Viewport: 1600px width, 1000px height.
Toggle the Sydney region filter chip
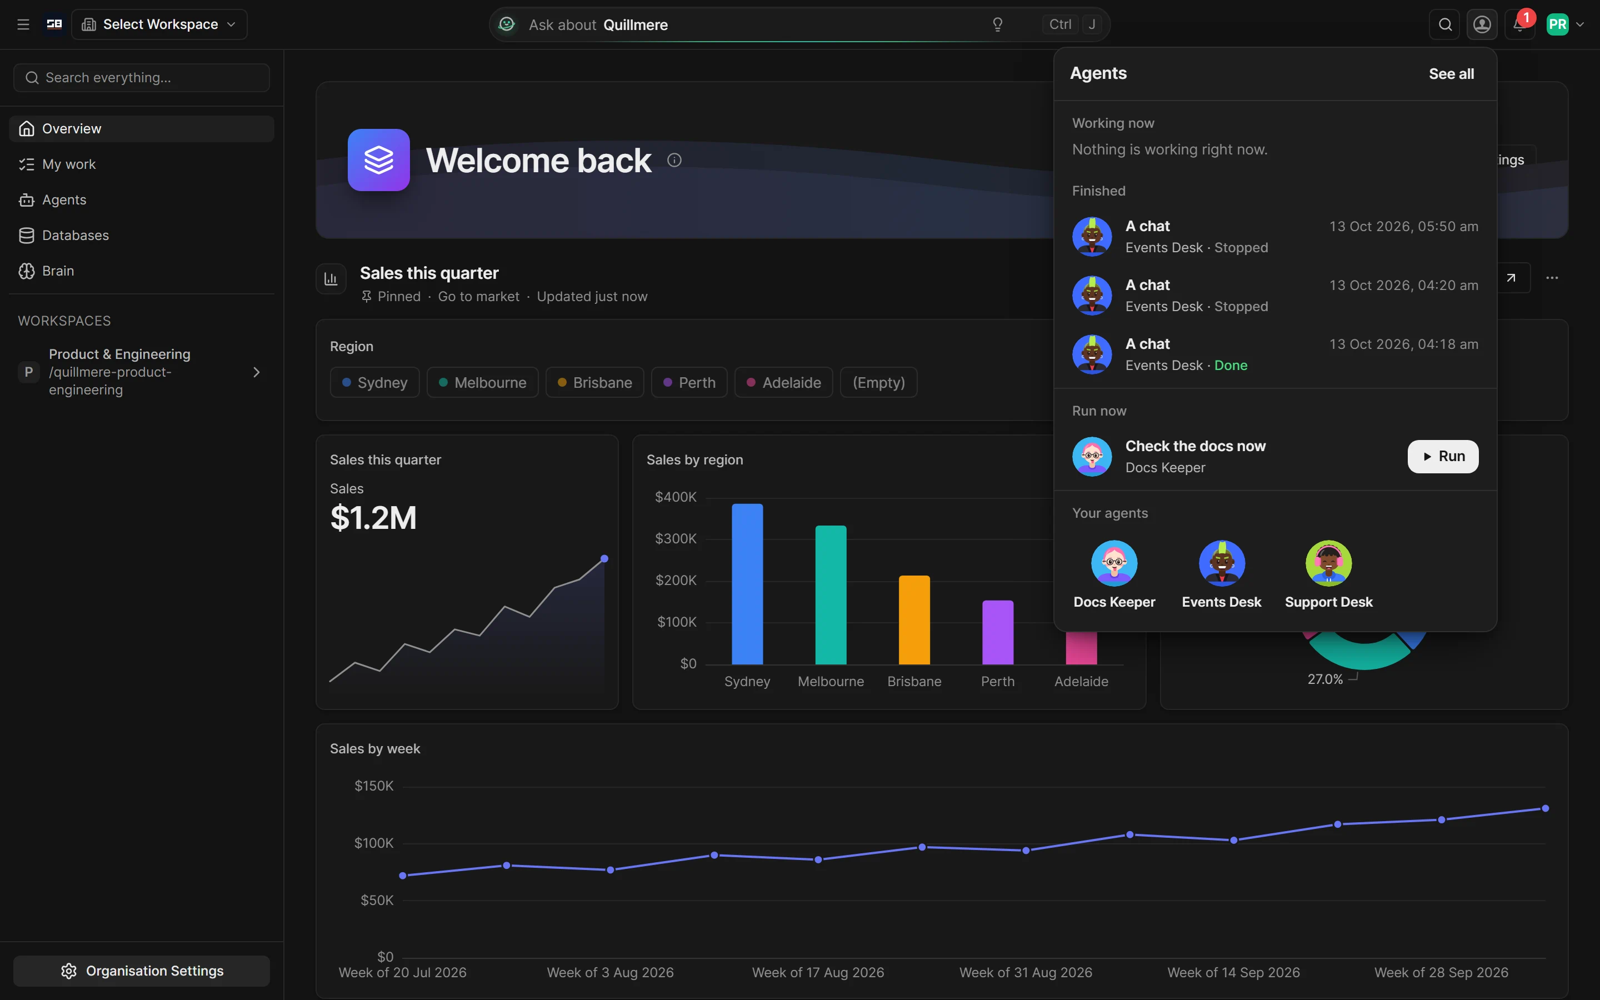pos(375,382)
